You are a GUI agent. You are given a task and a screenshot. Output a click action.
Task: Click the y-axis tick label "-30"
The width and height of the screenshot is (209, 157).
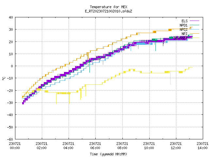tap(10, 103)
